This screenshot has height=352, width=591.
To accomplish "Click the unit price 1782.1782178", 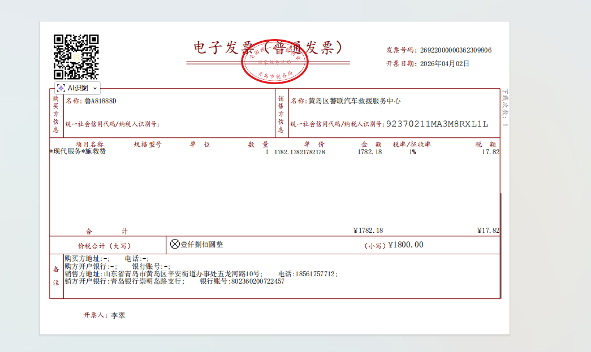I will point(300,152).
